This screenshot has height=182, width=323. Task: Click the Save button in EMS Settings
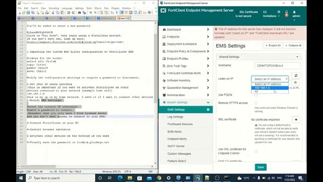coord(260,167)
